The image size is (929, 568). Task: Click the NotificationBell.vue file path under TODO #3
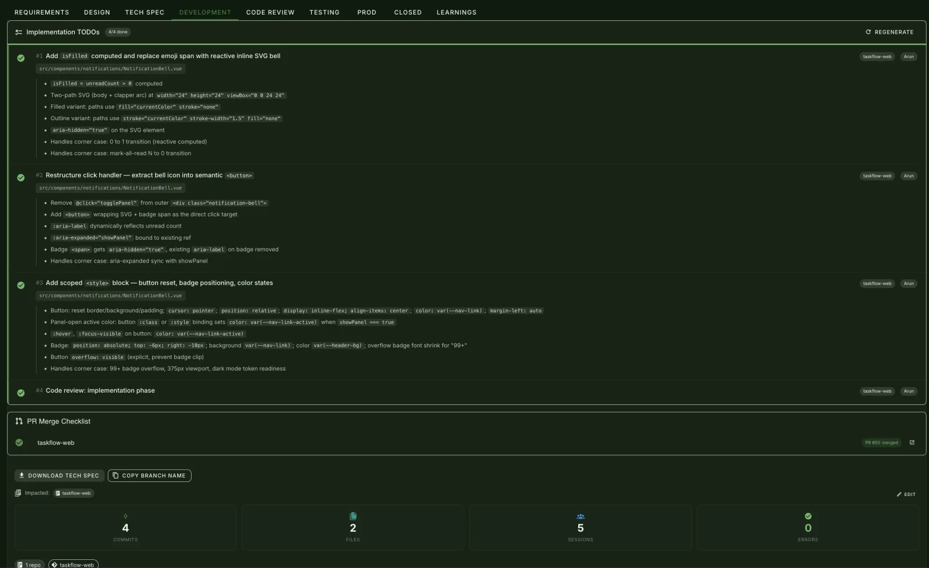click(110, 296)
